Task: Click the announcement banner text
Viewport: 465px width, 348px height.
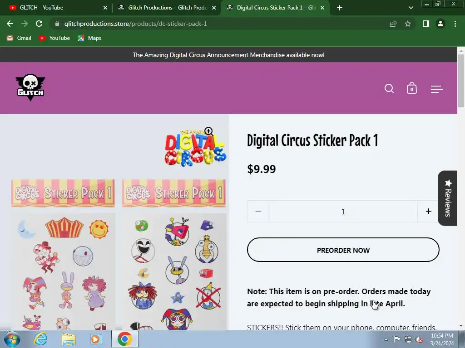Action: tap(228, 55)
